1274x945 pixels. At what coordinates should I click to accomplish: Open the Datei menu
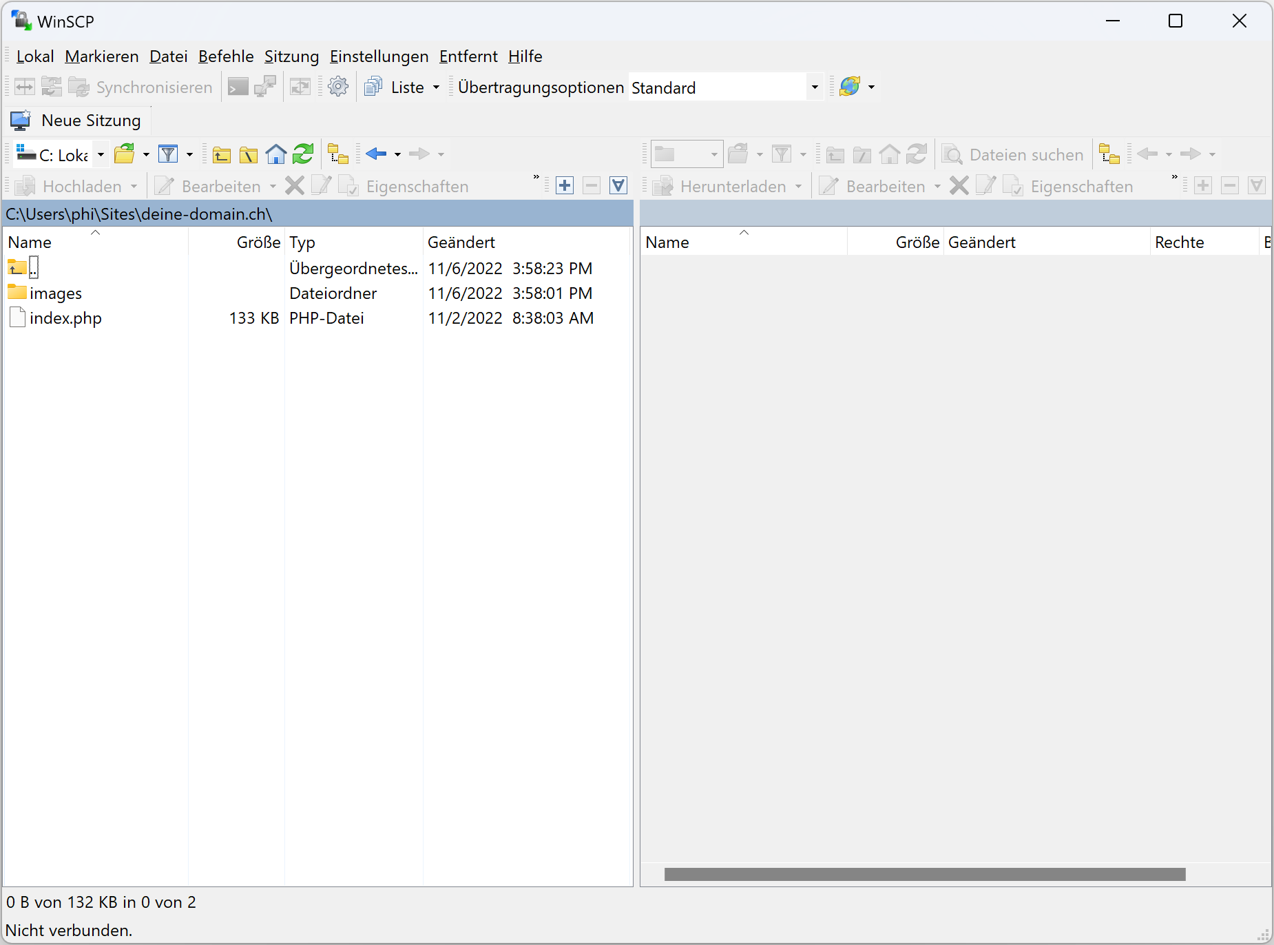pyautogui.click(x=169, y=56)
